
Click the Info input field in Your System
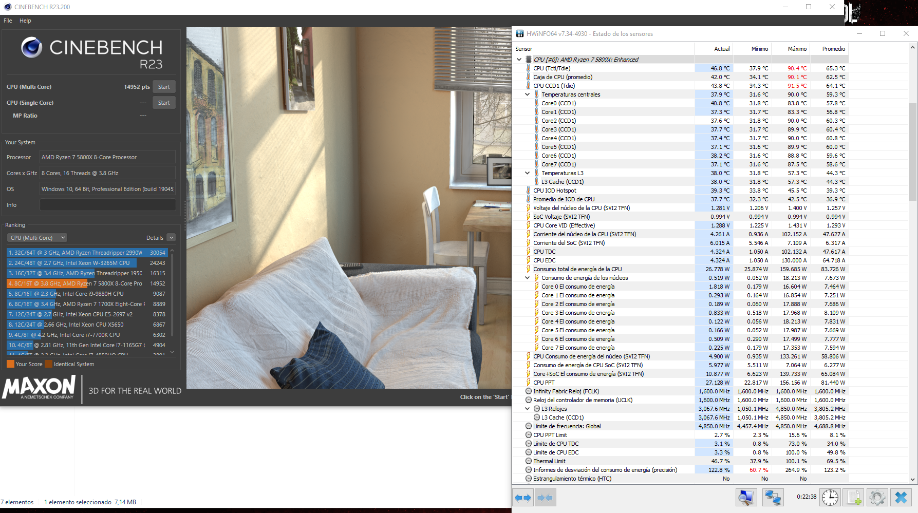pyautogui.click(x=108, y=205)
